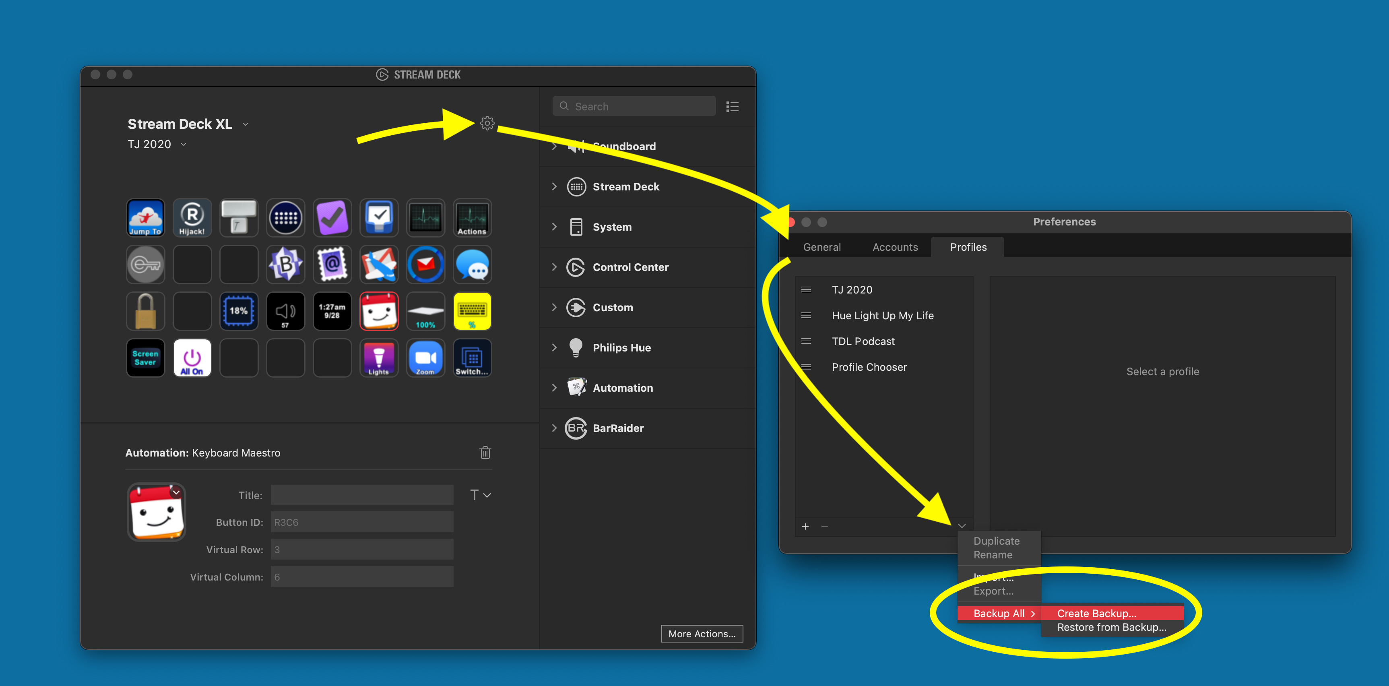The height and width of the screenshot is (686, 1389).
Task: Choose Export... from the context menu
Action: click(x=993, y=591)
